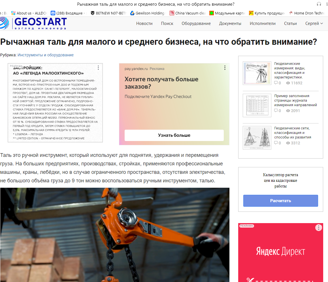Click the Геодезические сети article thumbnail
The height and width of the screenshot is (282, 328).
[257, 138]
